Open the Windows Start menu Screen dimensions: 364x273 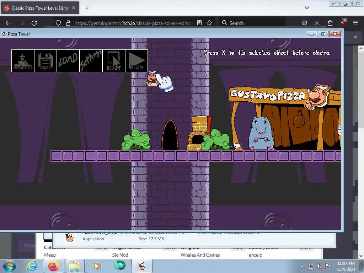pos(10,266)
